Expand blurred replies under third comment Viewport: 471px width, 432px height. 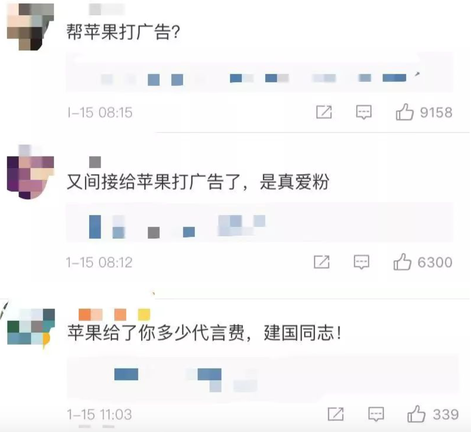coord(263,375)
